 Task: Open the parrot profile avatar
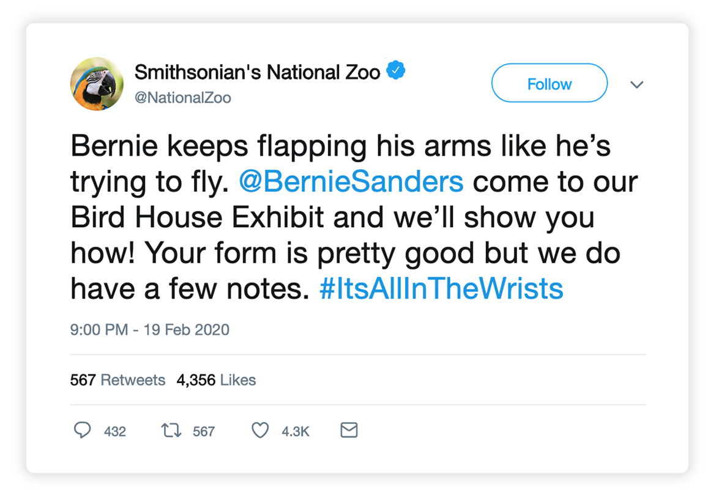(x=97, y=84)
